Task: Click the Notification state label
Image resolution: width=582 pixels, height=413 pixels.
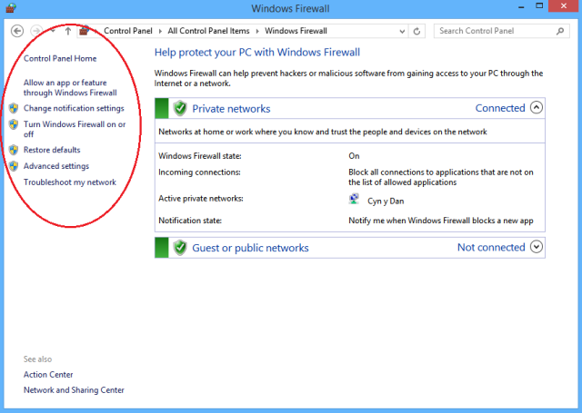Action: tap(190, 221)
